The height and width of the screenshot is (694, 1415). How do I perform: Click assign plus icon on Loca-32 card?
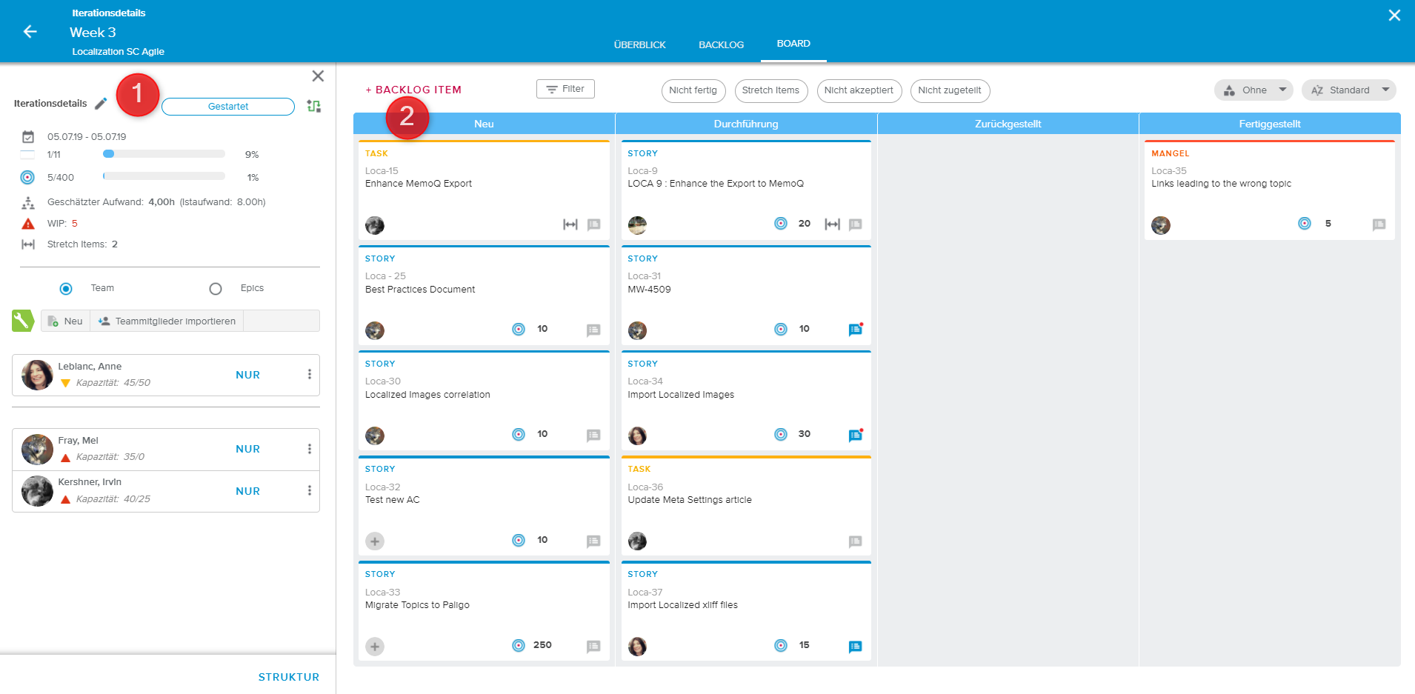point(375,541)
